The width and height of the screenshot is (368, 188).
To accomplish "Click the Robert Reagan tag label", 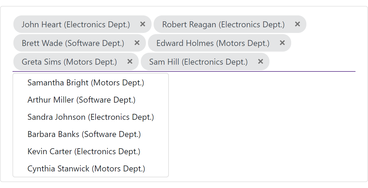I will point(223,24).
